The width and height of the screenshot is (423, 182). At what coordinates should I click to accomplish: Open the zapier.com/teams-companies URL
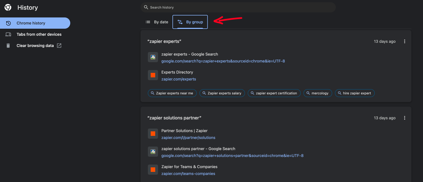point(188,174)
